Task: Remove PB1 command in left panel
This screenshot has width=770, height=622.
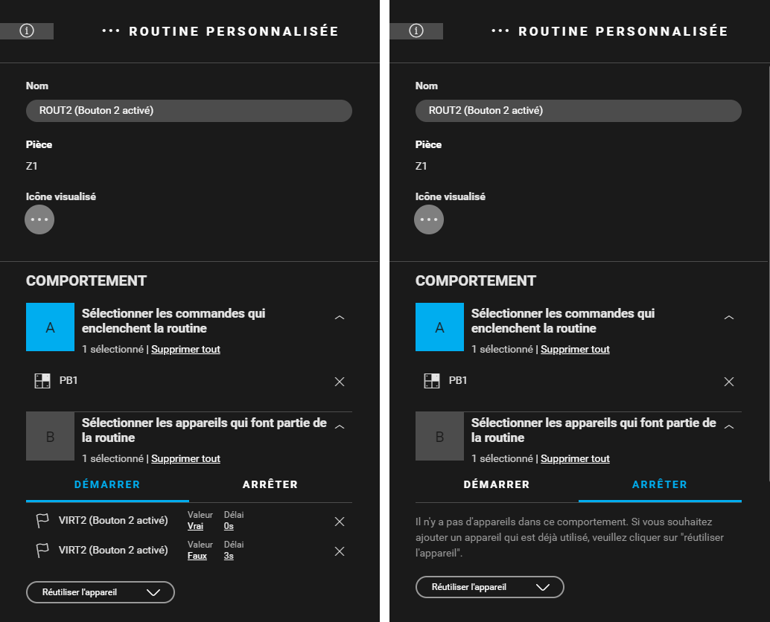Action: (x=340, y=382)
